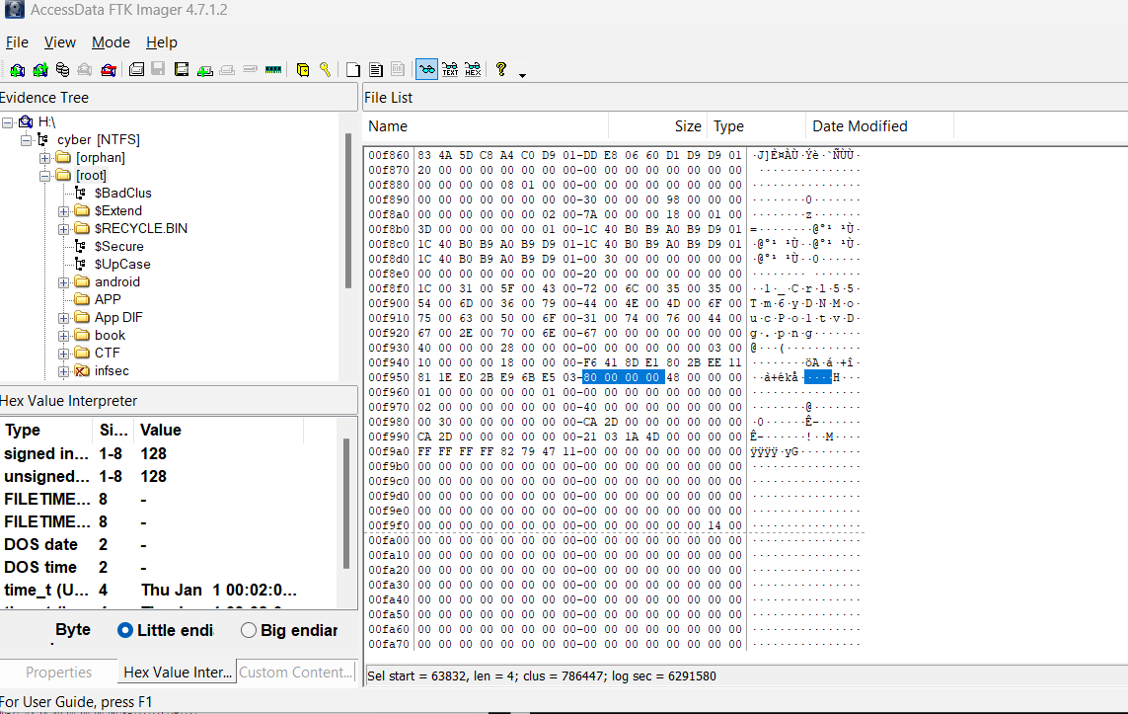Sort file list by Size column

coord(657,126)
